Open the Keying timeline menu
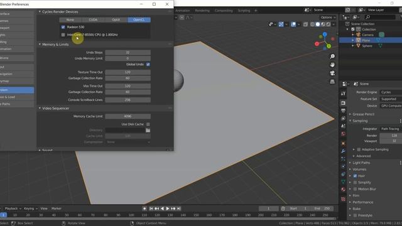 tap(31, 208)
